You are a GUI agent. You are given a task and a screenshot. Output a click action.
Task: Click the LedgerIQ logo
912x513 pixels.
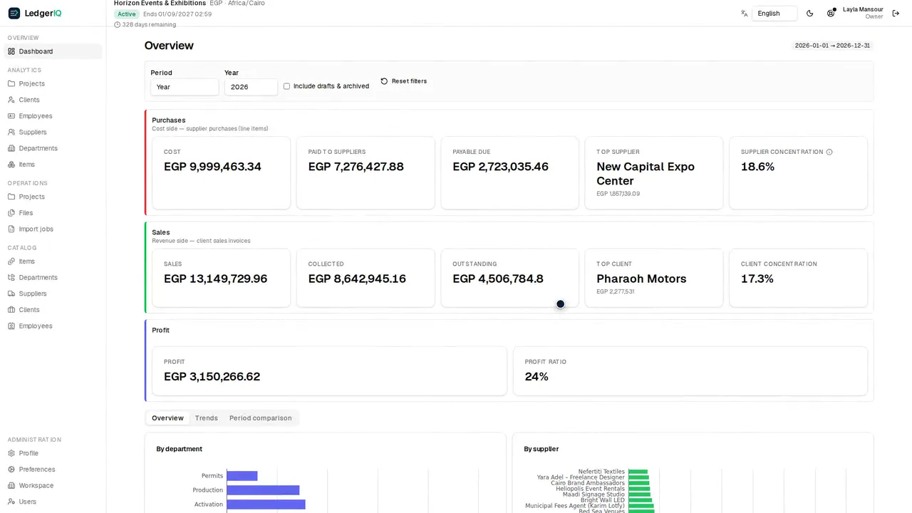point(35,13)
